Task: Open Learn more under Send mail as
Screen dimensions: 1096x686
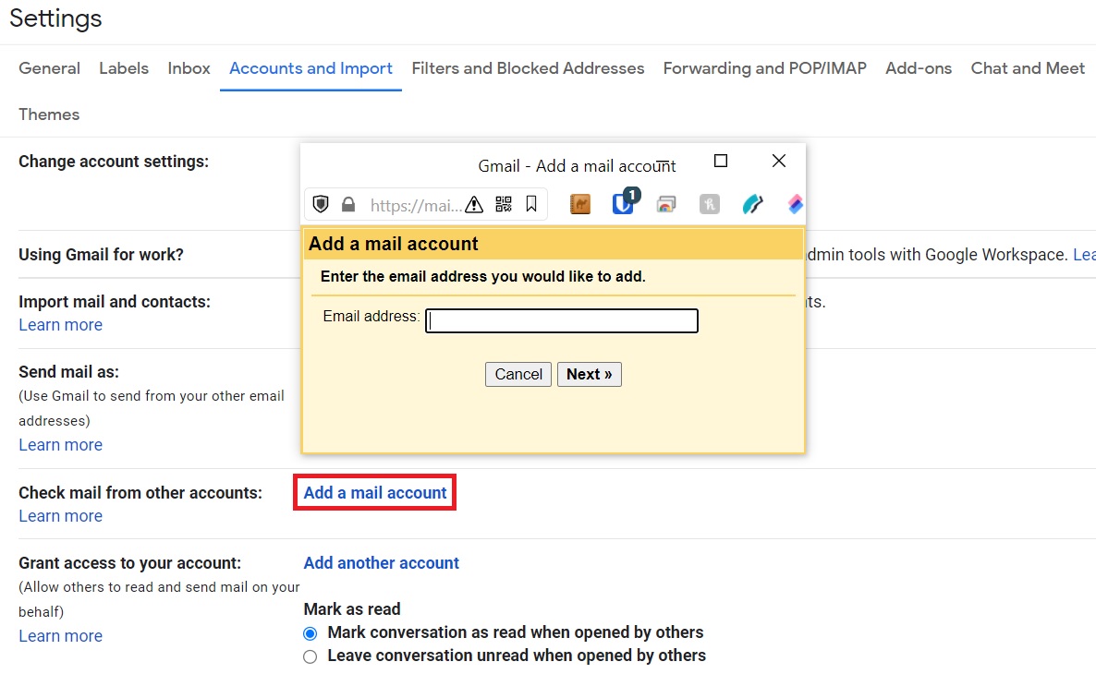Action: (61, 445)
